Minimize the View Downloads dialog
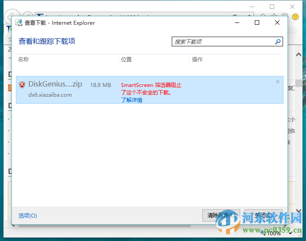This screenshot has width=306, height=241. 237,23
